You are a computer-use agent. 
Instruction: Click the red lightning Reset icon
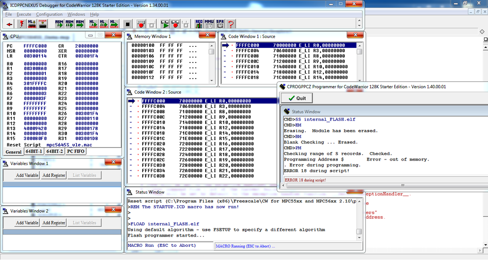pos(21,24)
